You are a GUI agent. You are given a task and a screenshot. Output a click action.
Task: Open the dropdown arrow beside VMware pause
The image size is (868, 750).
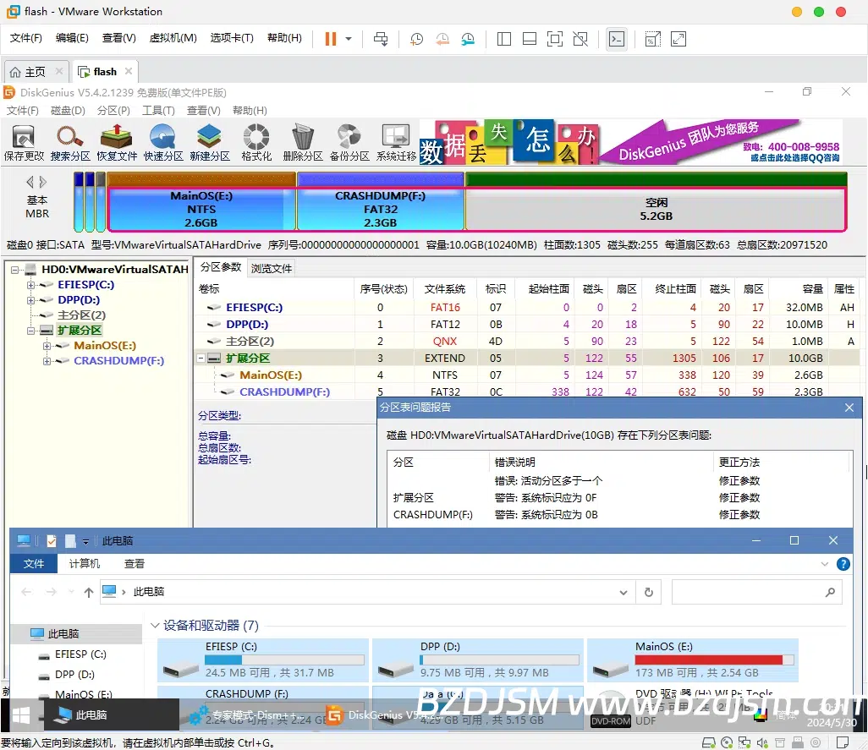click(349, 39)
